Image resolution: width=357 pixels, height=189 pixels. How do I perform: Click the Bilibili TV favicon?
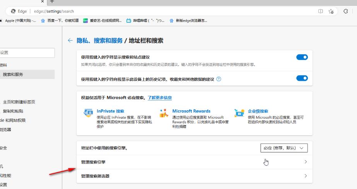129,21
